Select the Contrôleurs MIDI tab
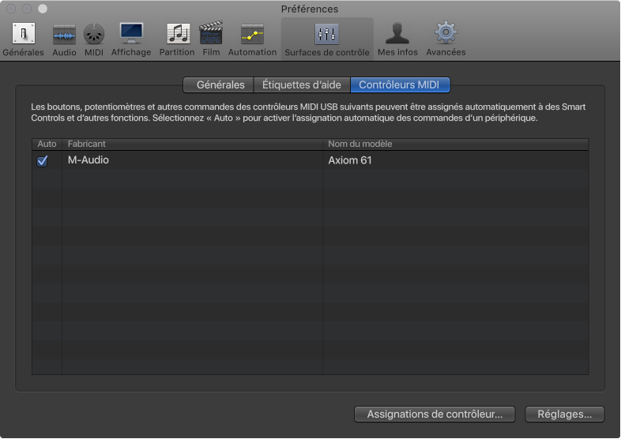 point(400,84)
